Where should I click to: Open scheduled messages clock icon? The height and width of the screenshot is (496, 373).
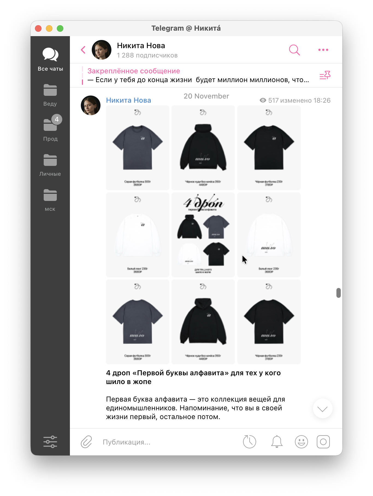(x=249, y=442)
